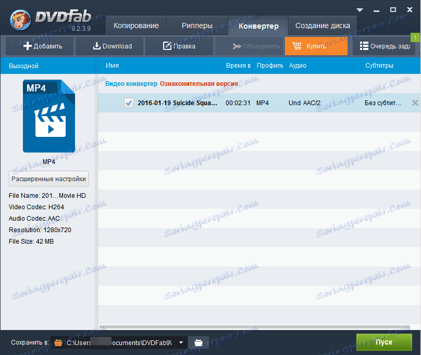The height and width of the screenshot is (355, 421).
Task: Click the Время в column header
Action: (x=236, y=66)
